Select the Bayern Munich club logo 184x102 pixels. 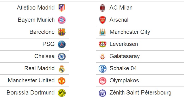pos(62,20)
